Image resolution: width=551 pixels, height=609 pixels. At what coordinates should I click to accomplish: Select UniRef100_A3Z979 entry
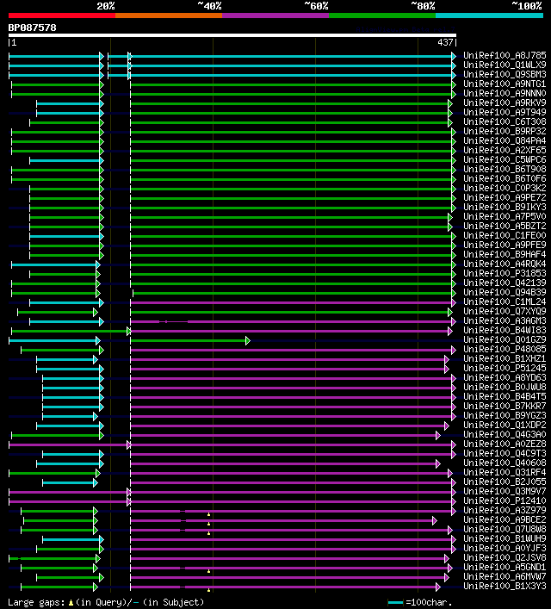[x=505, y=510]
